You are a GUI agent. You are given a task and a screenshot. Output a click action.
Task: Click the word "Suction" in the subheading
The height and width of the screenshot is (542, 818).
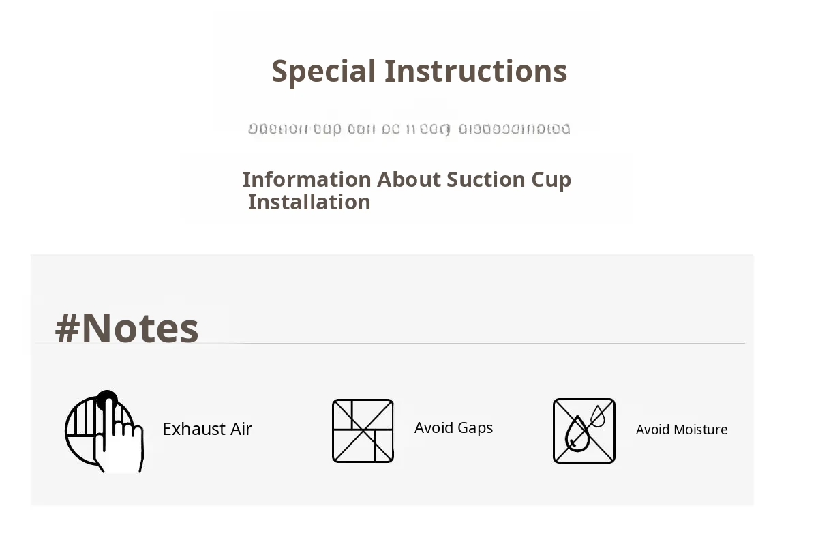[x=486, y=179]
